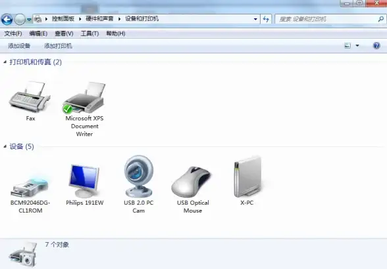Collapse the 设备 (5) group
The width and height of the screenshot is (387, 269).
(x=5, y=146)
